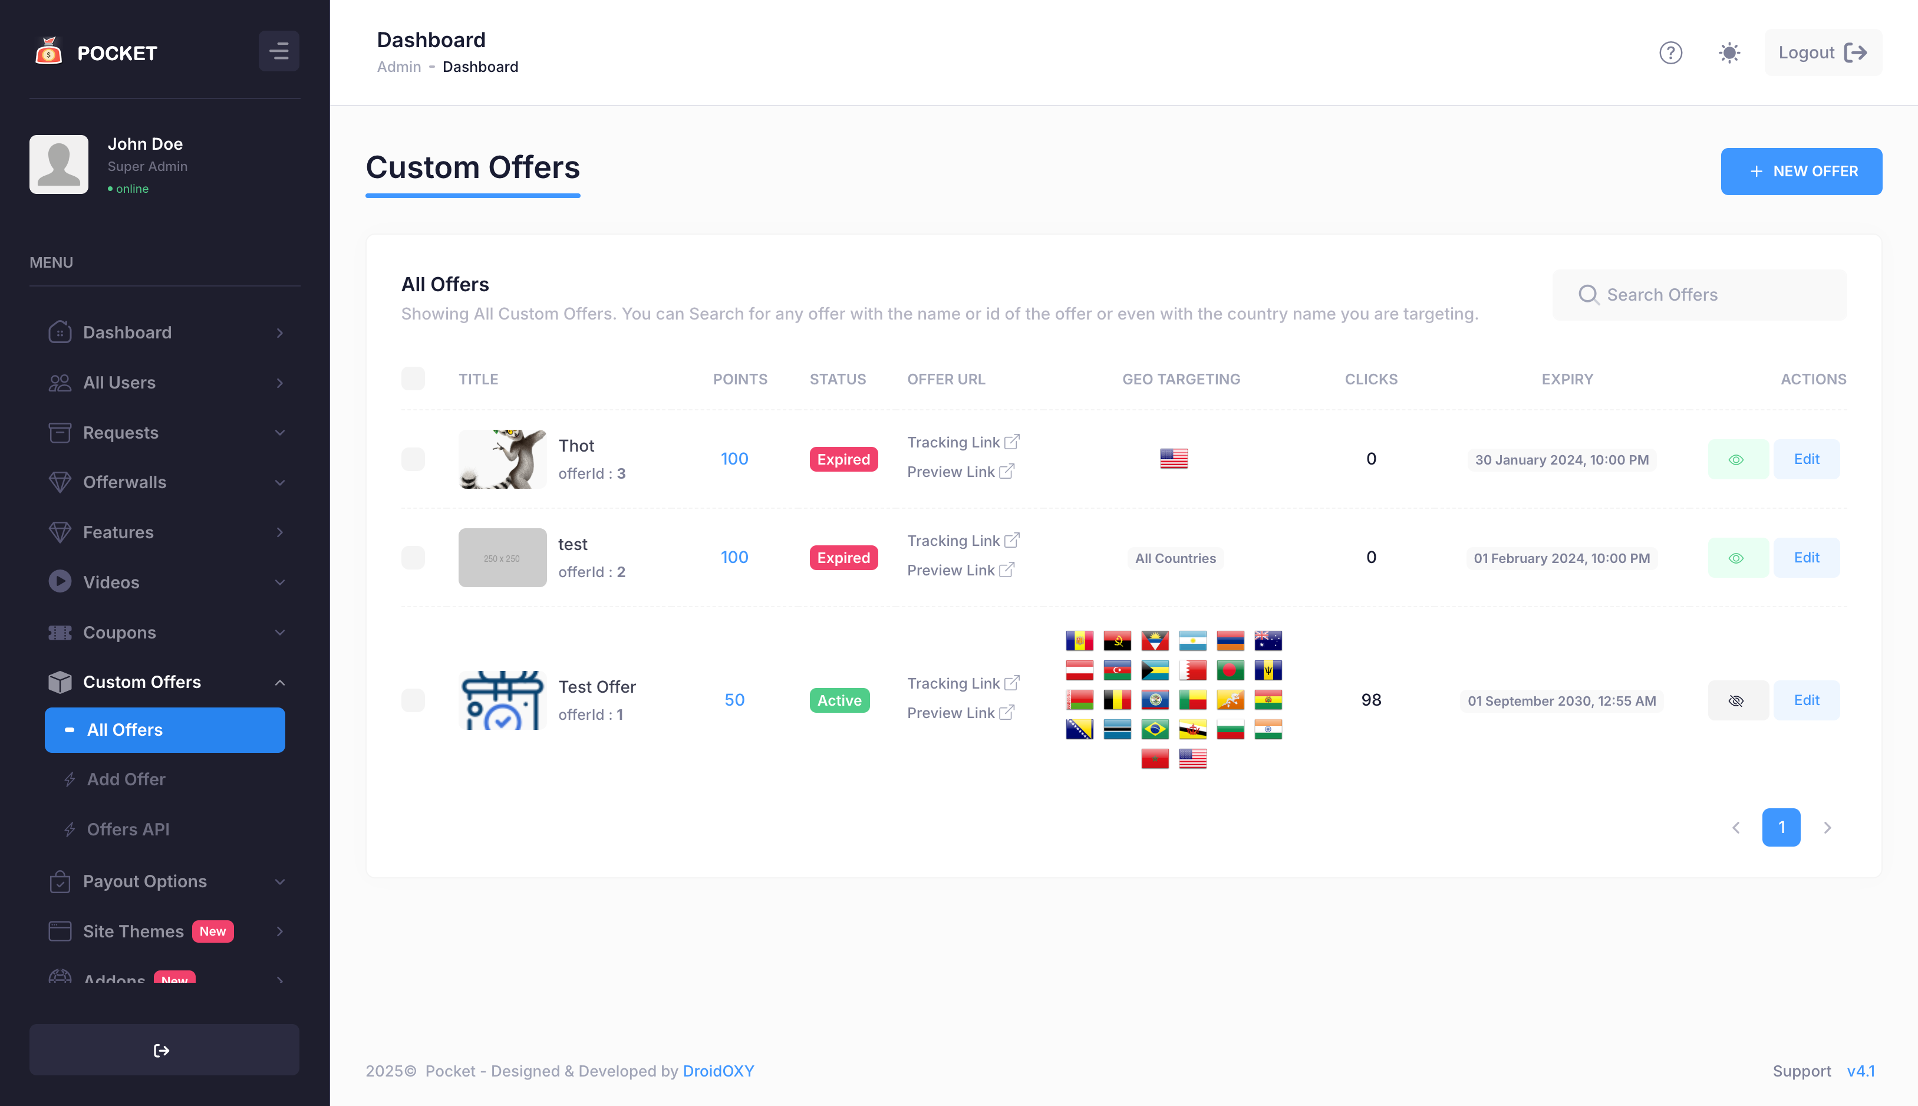The image size is (1918, 1106).
Task: Click the help question mark icon
Action: [x=1670, y=52]
